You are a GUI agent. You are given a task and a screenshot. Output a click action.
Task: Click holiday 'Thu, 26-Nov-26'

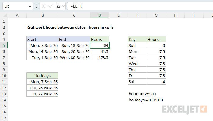point(43,88)
